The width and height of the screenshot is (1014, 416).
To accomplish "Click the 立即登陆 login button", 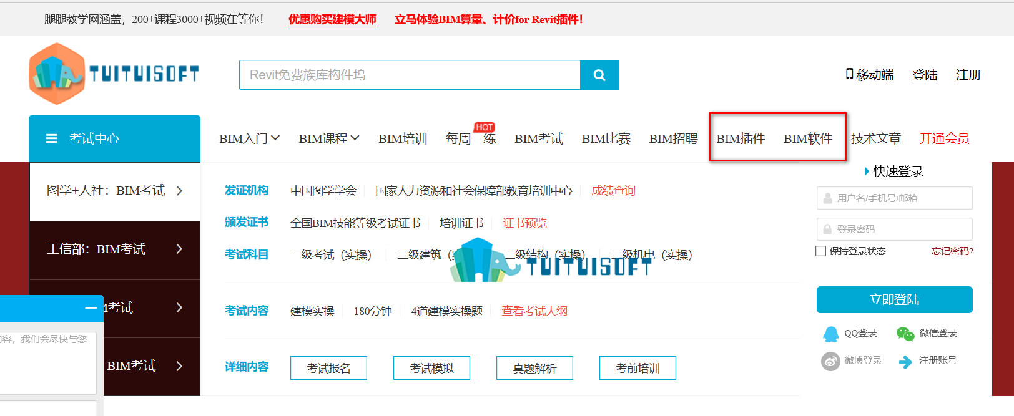I will click(894, 299).
